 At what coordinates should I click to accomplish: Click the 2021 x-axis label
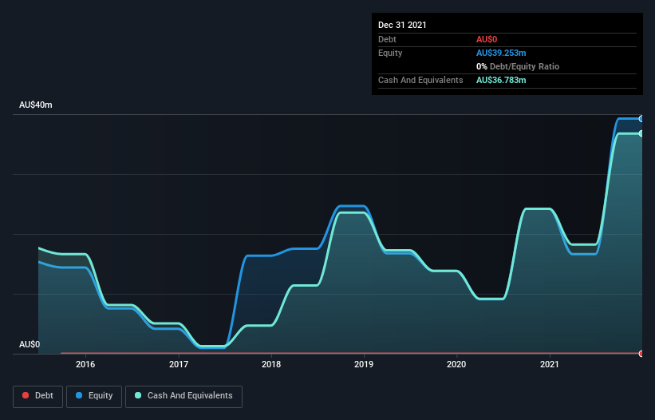pyautogui.click(x=550, y=364)
